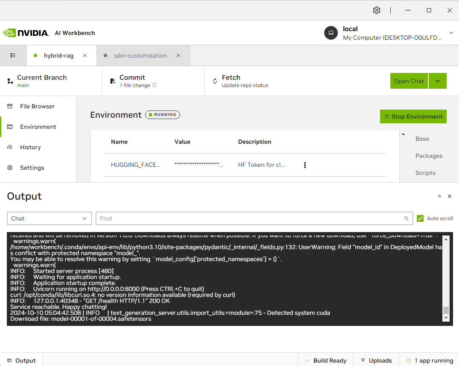Open File Browser in the sidebar
This screenshot has height=366, width=459.
click(x=37, y=106)
